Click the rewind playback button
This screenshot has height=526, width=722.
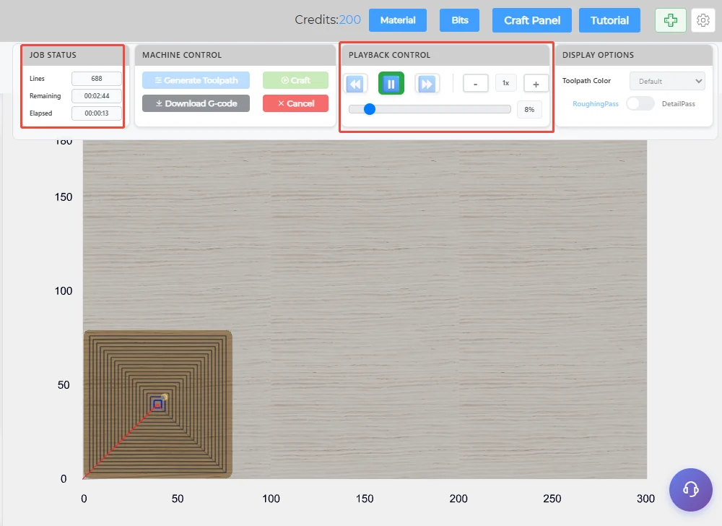coord(355,84)
